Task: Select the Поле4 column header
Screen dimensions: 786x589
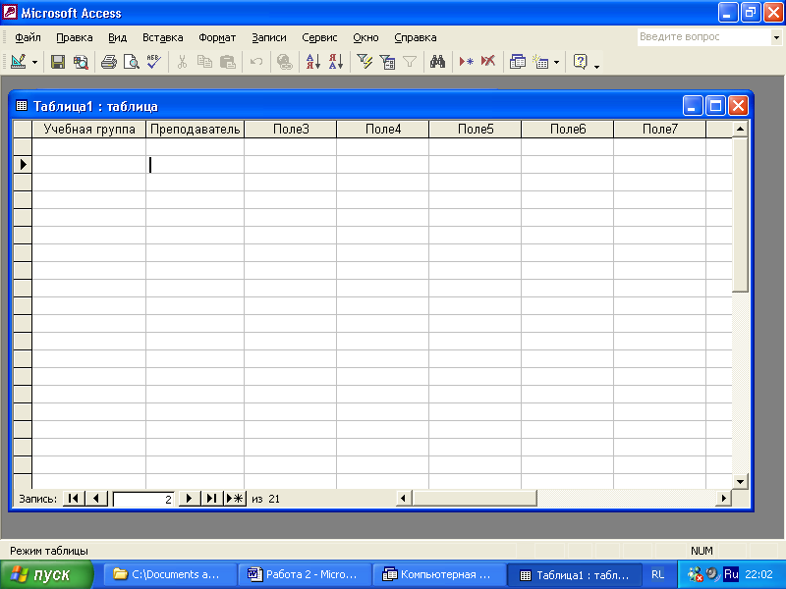Action: pyautogui.click(x=383, y=130)
